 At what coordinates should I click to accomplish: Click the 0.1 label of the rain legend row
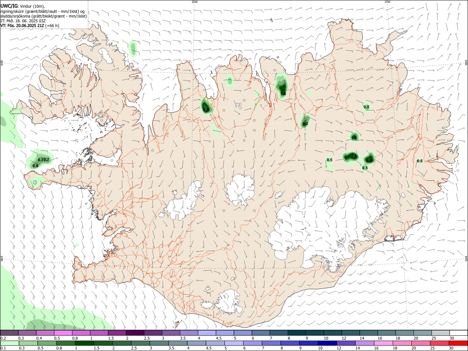(x=3, y=348)
